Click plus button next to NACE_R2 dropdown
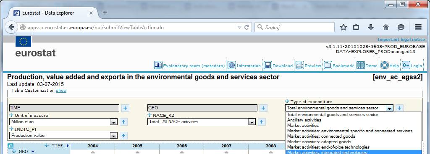Image resolution: width=430 pixels, height=154 pixels. pos(262,122)
